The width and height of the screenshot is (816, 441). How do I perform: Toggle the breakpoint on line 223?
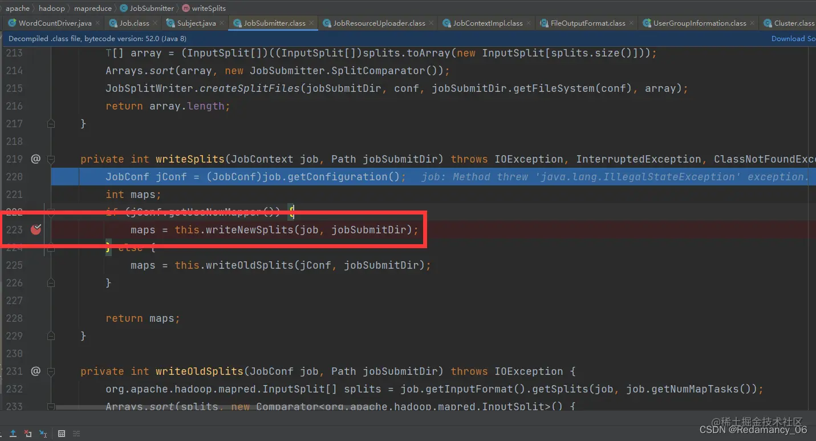[x=35, y=230]
